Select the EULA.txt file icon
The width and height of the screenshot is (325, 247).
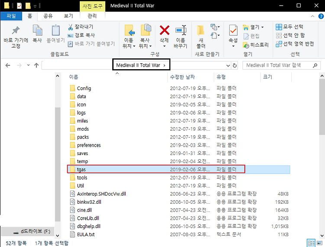click(72, 234)
